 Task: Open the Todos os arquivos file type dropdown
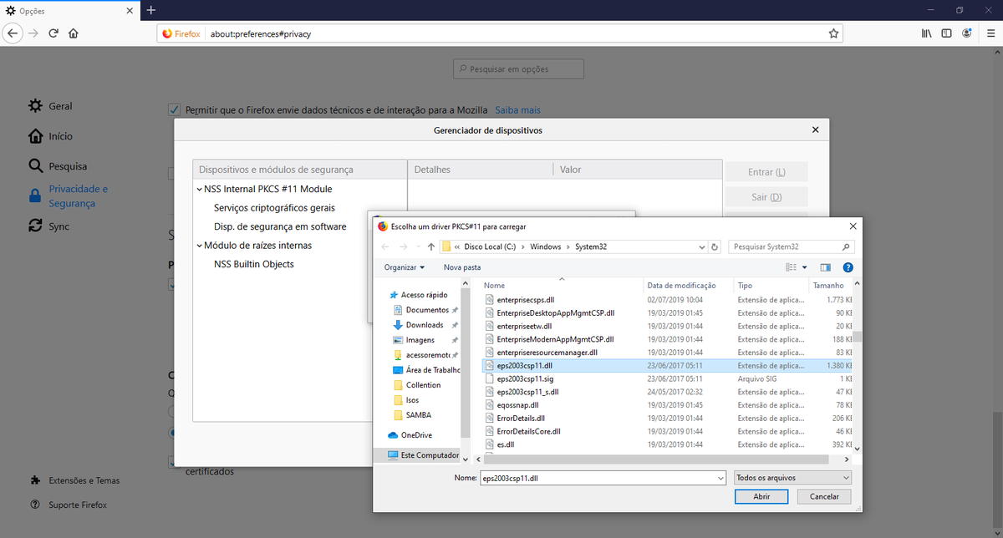792,478
